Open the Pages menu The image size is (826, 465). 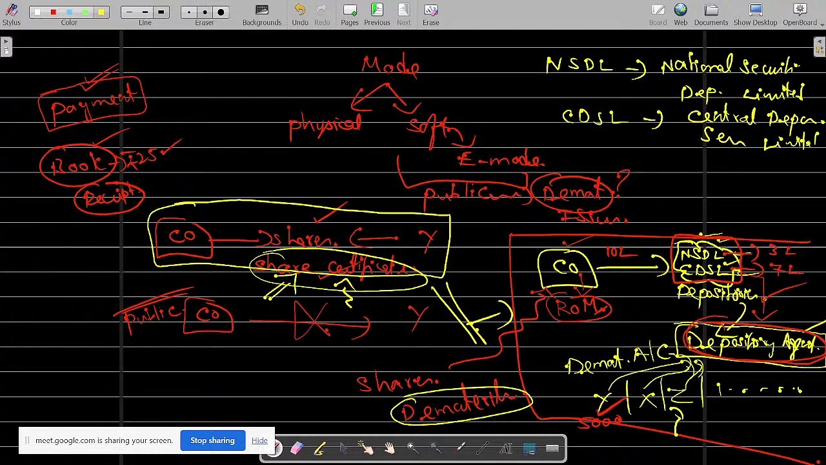(350, 15)
